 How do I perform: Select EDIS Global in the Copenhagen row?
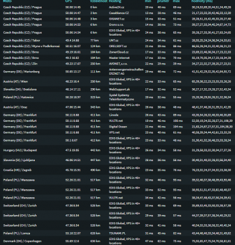click(x=124, y=241)
